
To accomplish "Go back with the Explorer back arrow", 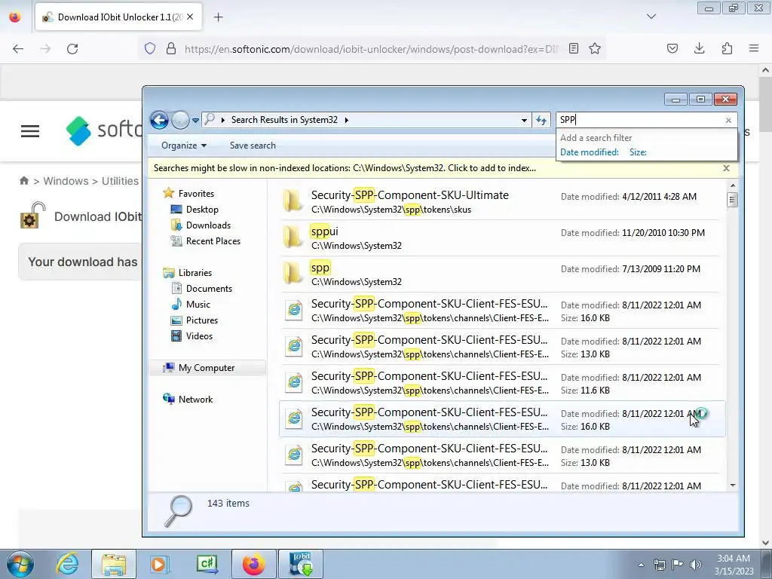I will point(159,120).
